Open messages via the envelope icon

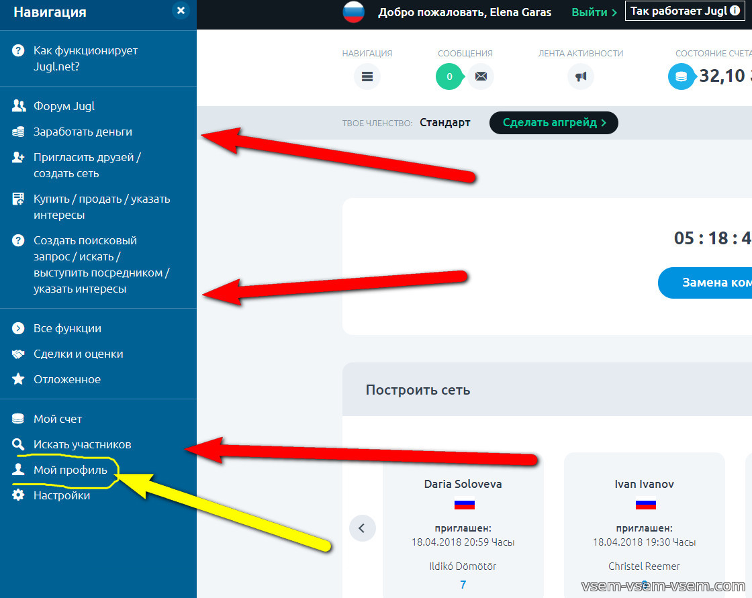(x=481, y=77)
